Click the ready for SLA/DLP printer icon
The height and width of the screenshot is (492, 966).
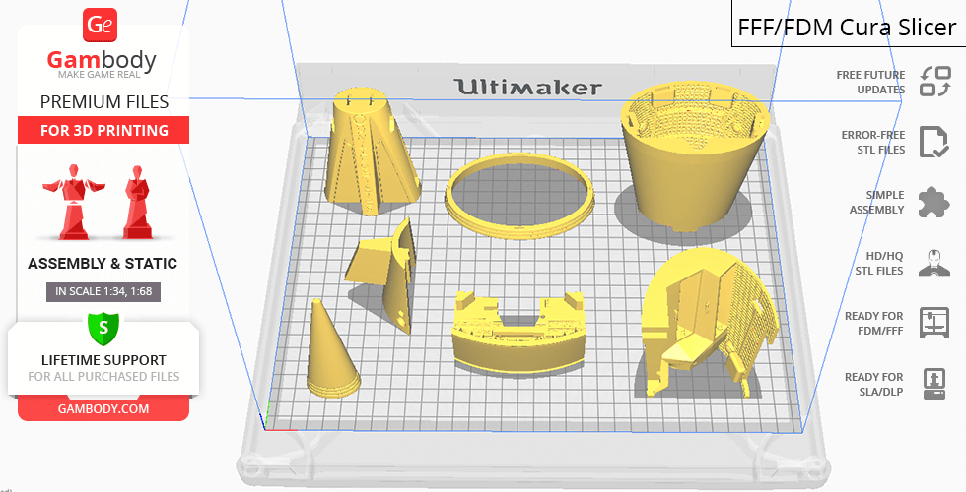(x=933, y=383)
